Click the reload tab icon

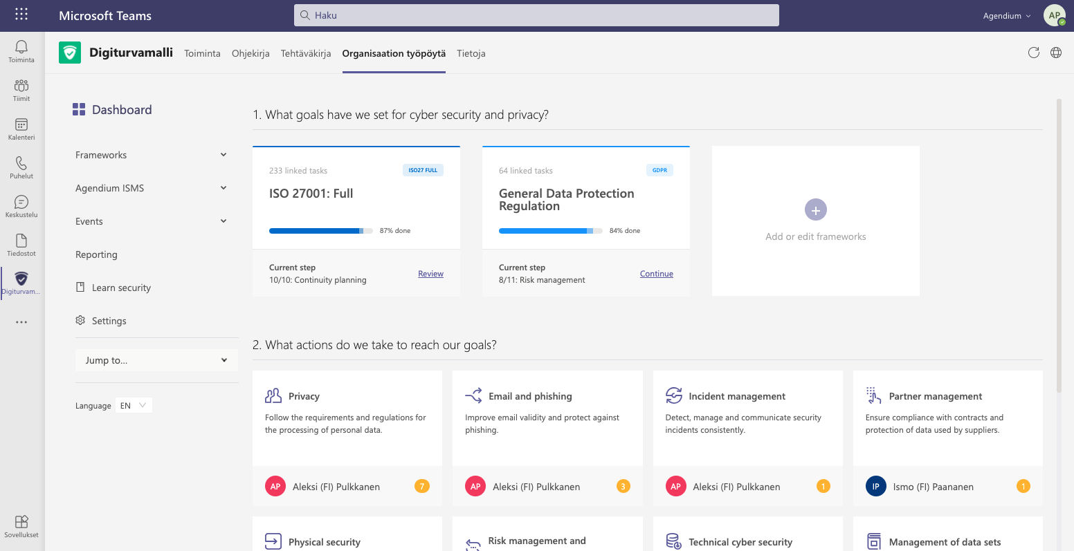[1034, 53]
